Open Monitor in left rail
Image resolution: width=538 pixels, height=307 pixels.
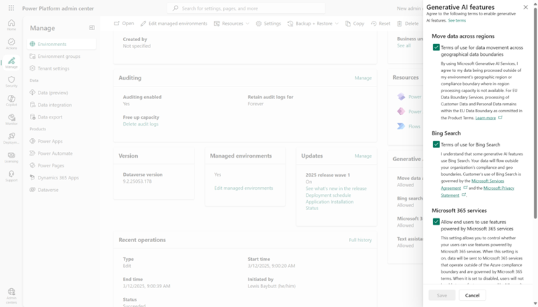(x=11, y=119)
